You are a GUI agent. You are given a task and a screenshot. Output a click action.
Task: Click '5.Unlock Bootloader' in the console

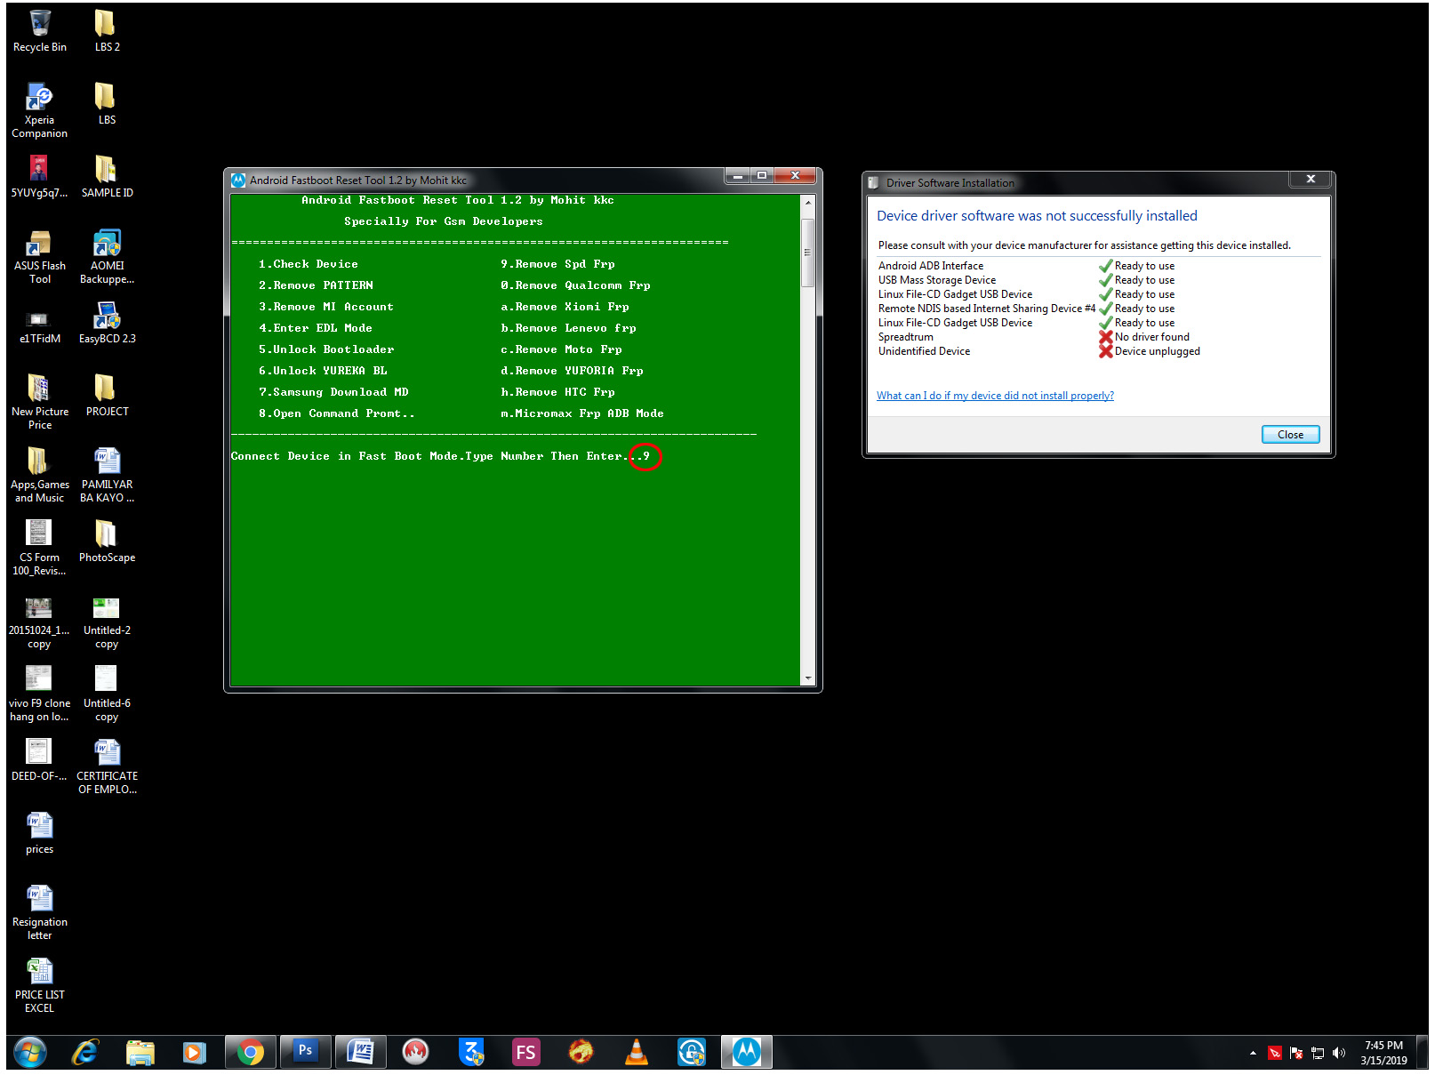326,349
